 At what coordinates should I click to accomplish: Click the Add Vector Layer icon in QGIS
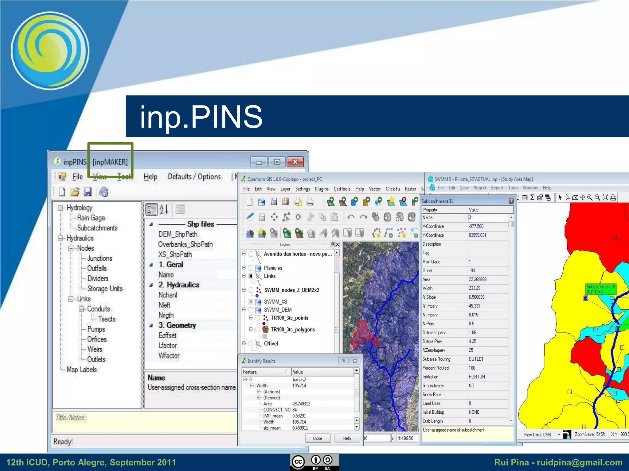coord(331,201)
